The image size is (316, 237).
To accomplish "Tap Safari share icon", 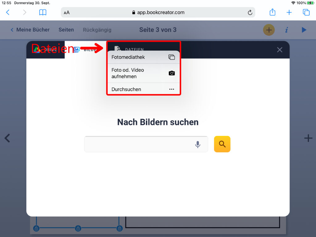I will (272, 12).
